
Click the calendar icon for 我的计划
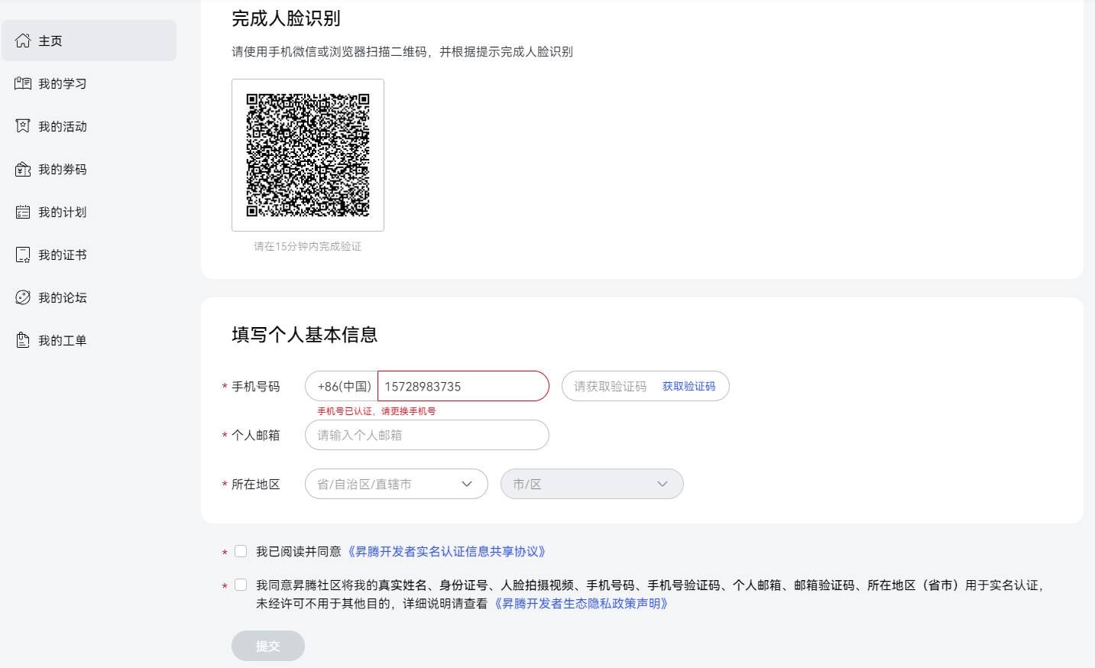pyautogui.click(x=23, y=212)
